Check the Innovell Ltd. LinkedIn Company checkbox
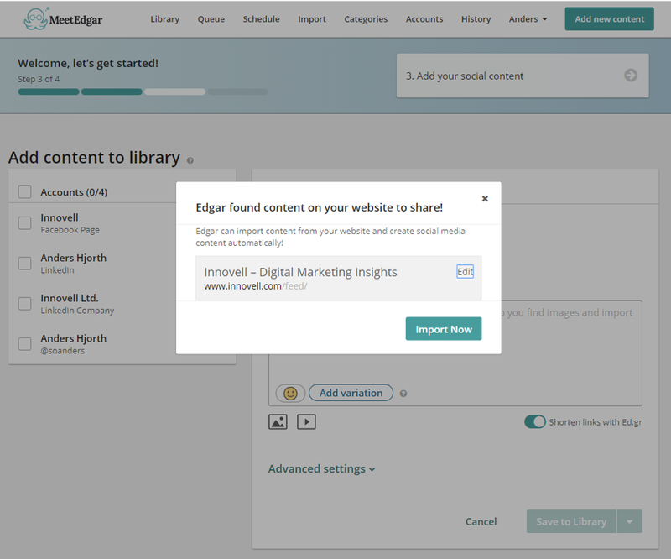Viewport: 671px width, 559px height. 25,304
